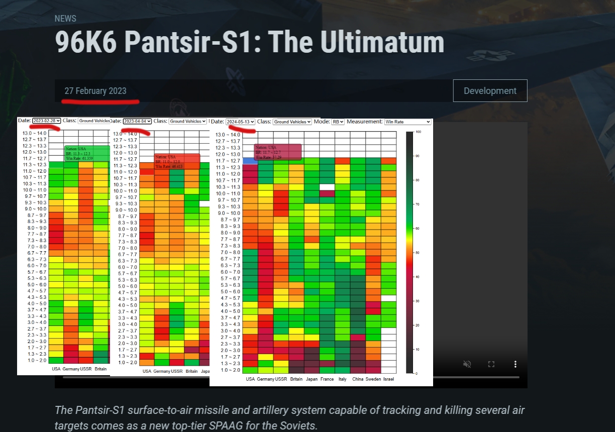Image resolution: width=615 pixels, height=432 pixels.
Task: Click the Development category button
Action: [490, 91]
